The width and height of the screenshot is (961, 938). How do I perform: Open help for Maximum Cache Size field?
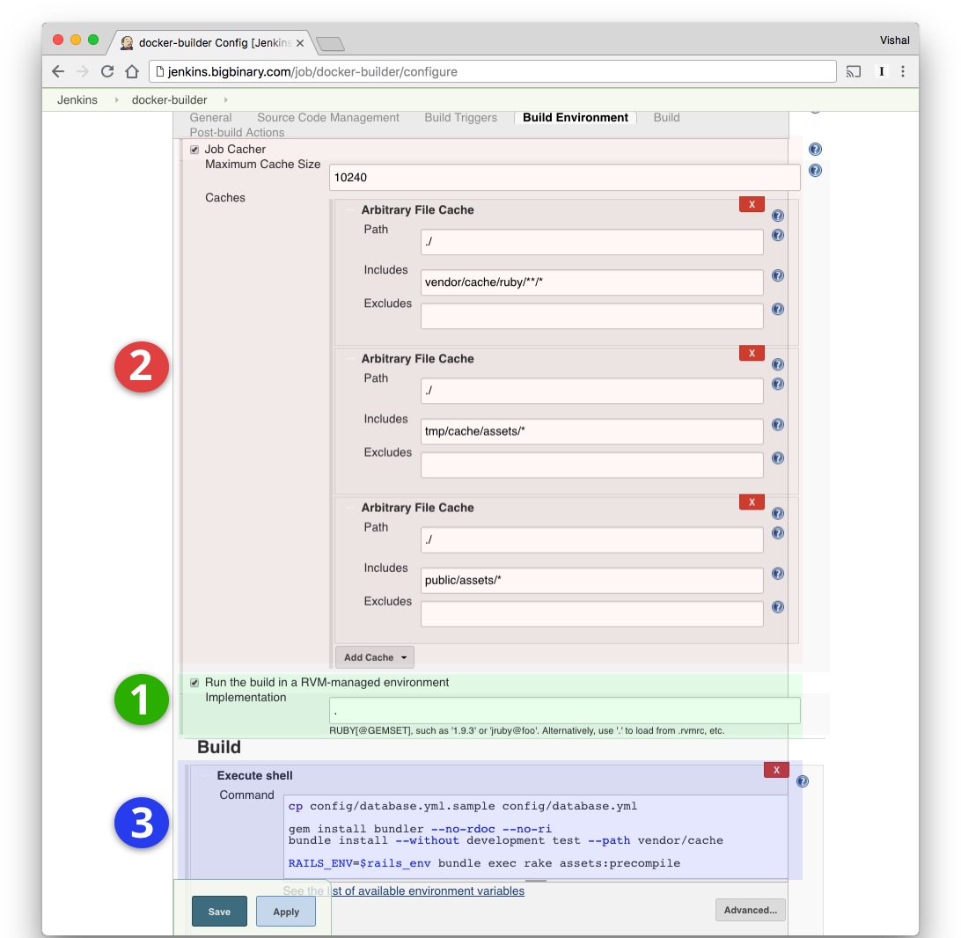tap(815, 171)
